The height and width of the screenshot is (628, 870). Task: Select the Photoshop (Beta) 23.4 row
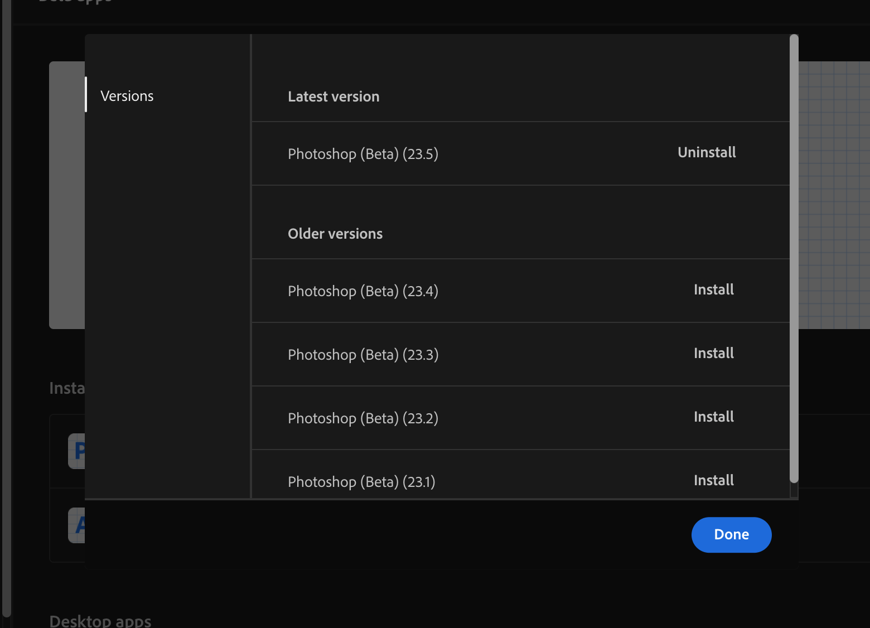point(363,291)
